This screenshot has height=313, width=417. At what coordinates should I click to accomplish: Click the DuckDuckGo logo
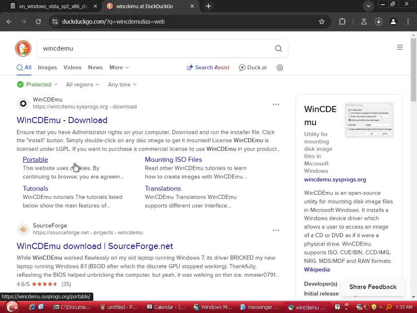23,48
